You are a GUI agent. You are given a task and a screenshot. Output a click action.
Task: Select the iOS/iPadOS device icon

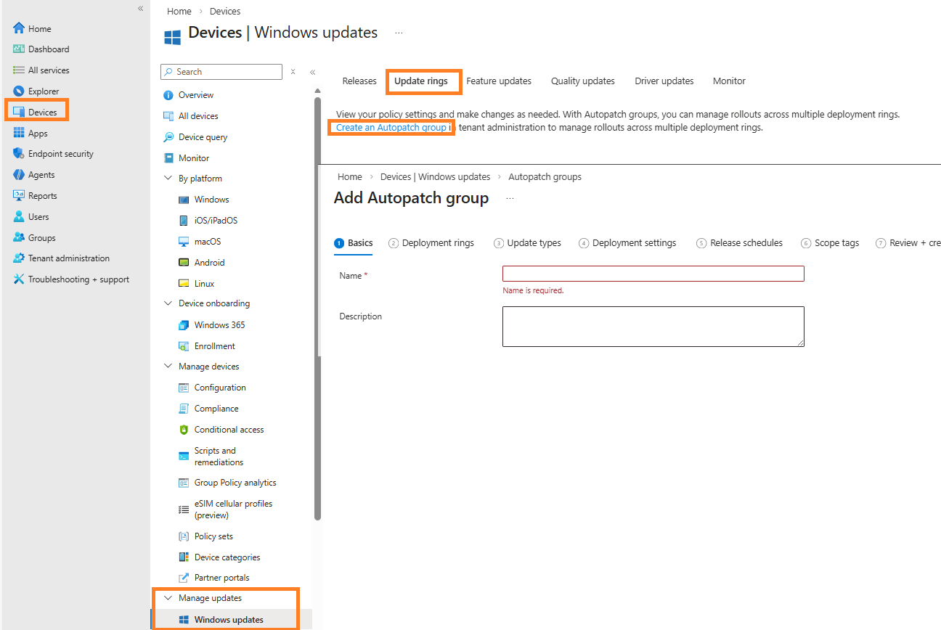pos(184,221)
